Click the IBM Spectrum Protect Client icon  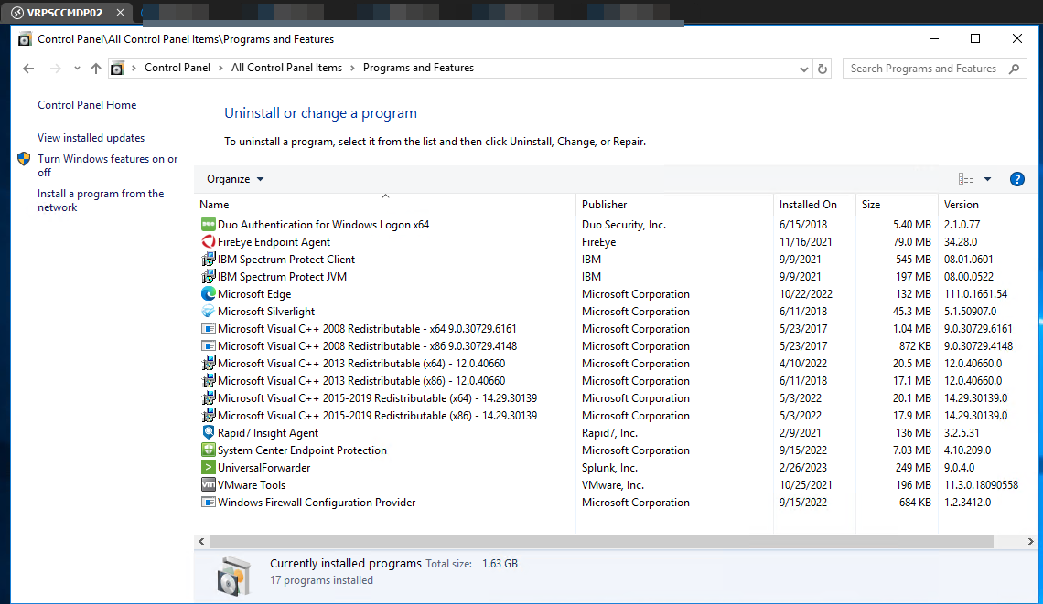(x=209, y=260)
